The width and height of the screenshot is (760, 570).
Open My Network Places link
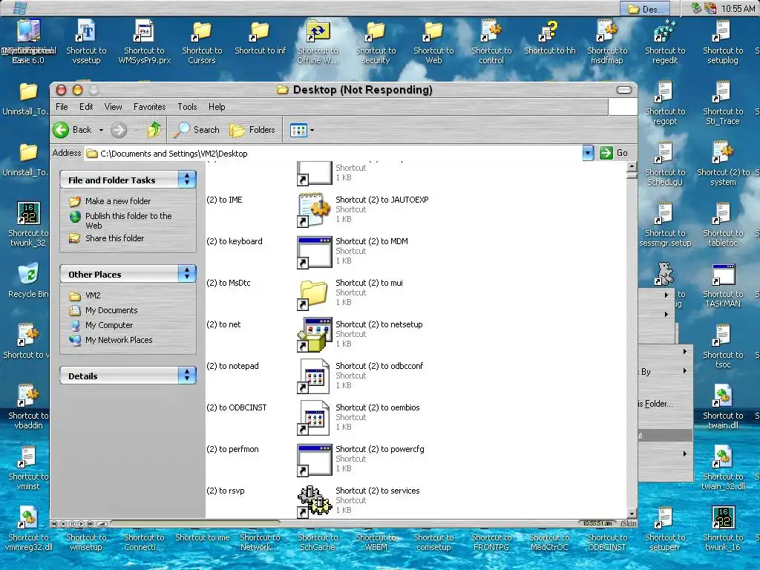pyautogui.click(x=119, y=340)
